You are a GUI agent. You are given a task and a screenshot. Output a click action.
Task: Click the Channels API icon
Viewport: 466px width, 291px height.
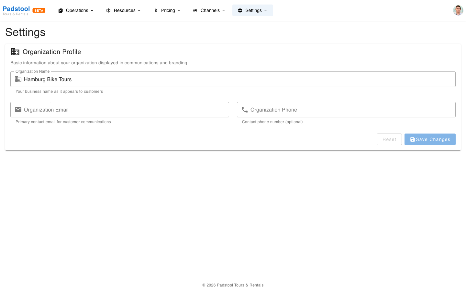[195, 10]
